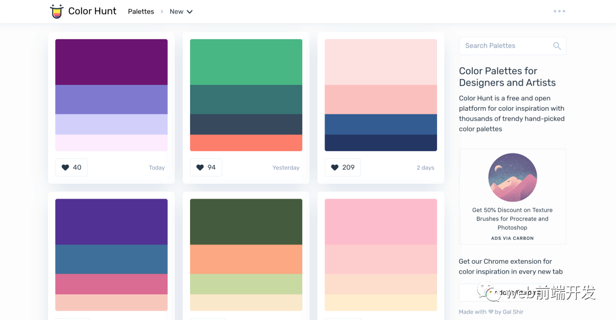The image size is (616, 320).
Task: Open the Texture Brushes ad thumbnail image
Action: [512, 178]
